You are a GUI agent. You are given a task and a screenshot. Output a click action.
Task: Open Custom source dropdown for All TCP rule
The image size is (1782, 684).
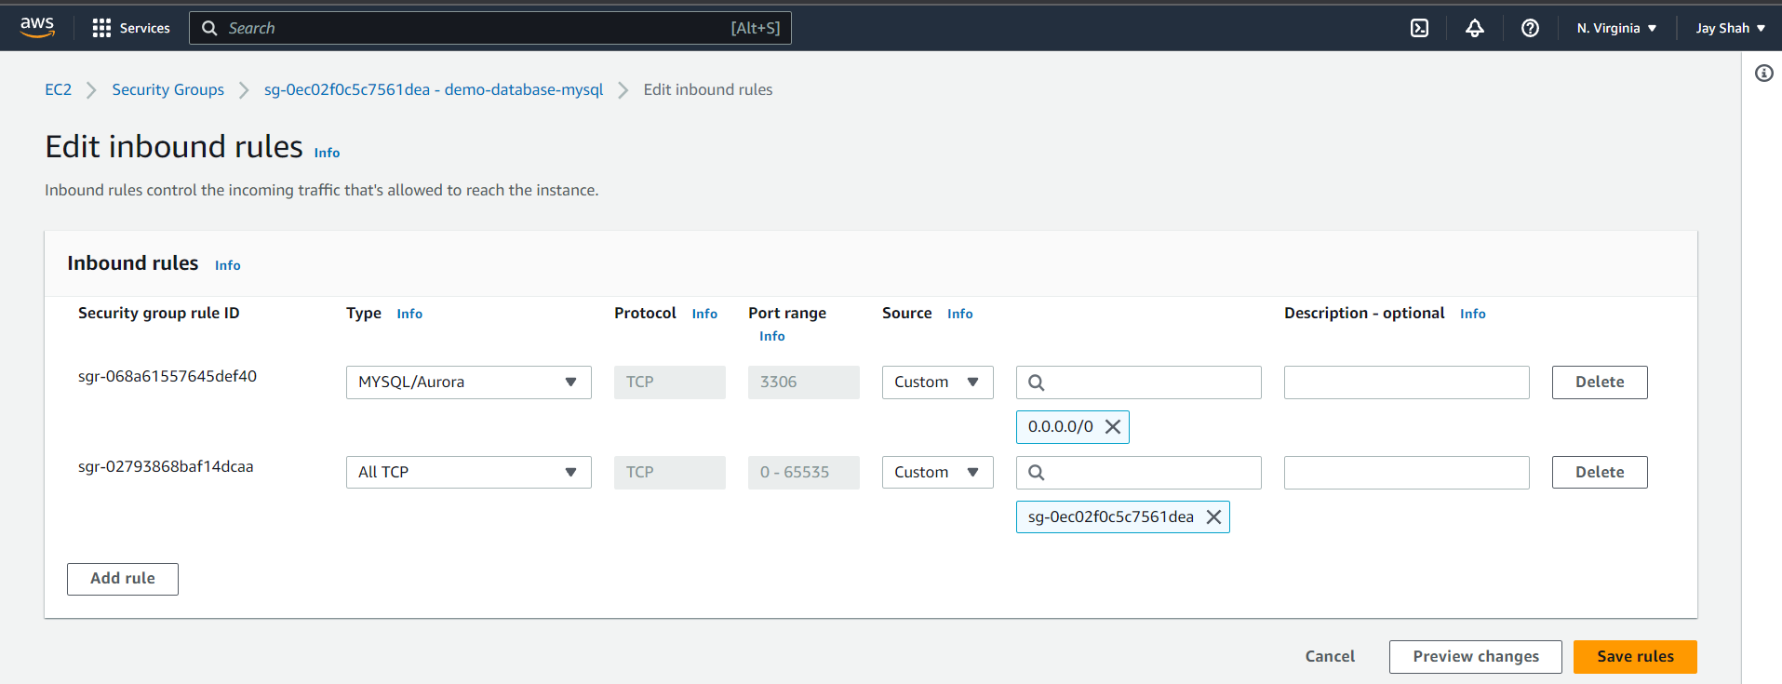938,472
